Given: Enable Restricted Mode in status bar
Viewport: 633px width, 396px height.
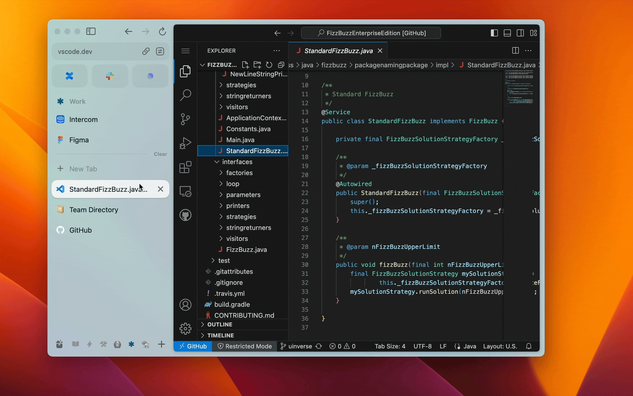Looking at the screenshot, I should click(x=244, y=346).
